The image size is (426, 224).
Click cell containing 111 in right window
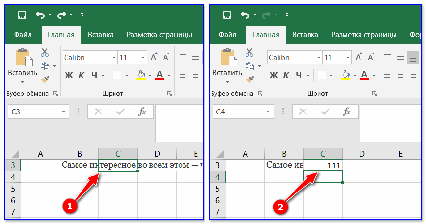click(x=323, y=165)
